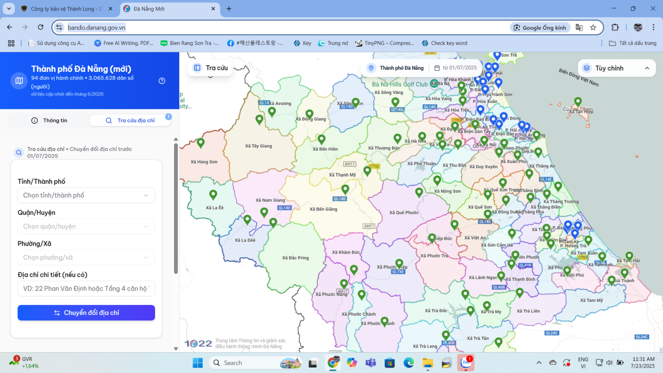Click the map icon beside Thành phố Đà Nẵng title

click(19, 81)
